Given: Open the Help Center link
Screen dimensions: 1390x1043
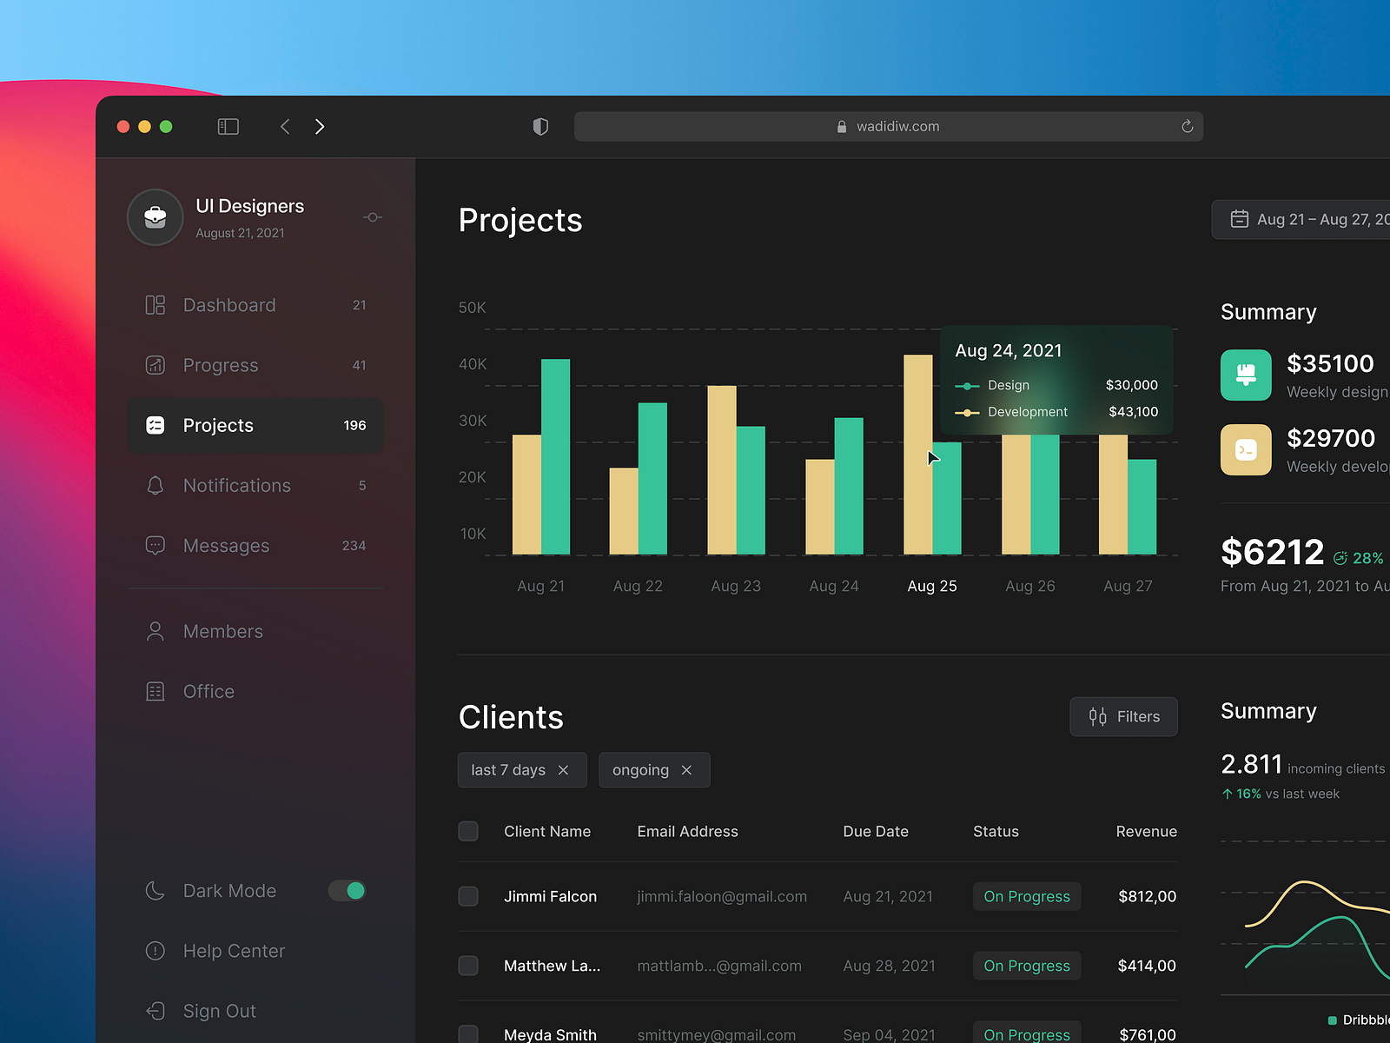Looking at the screenshot, I should (234, 951).
